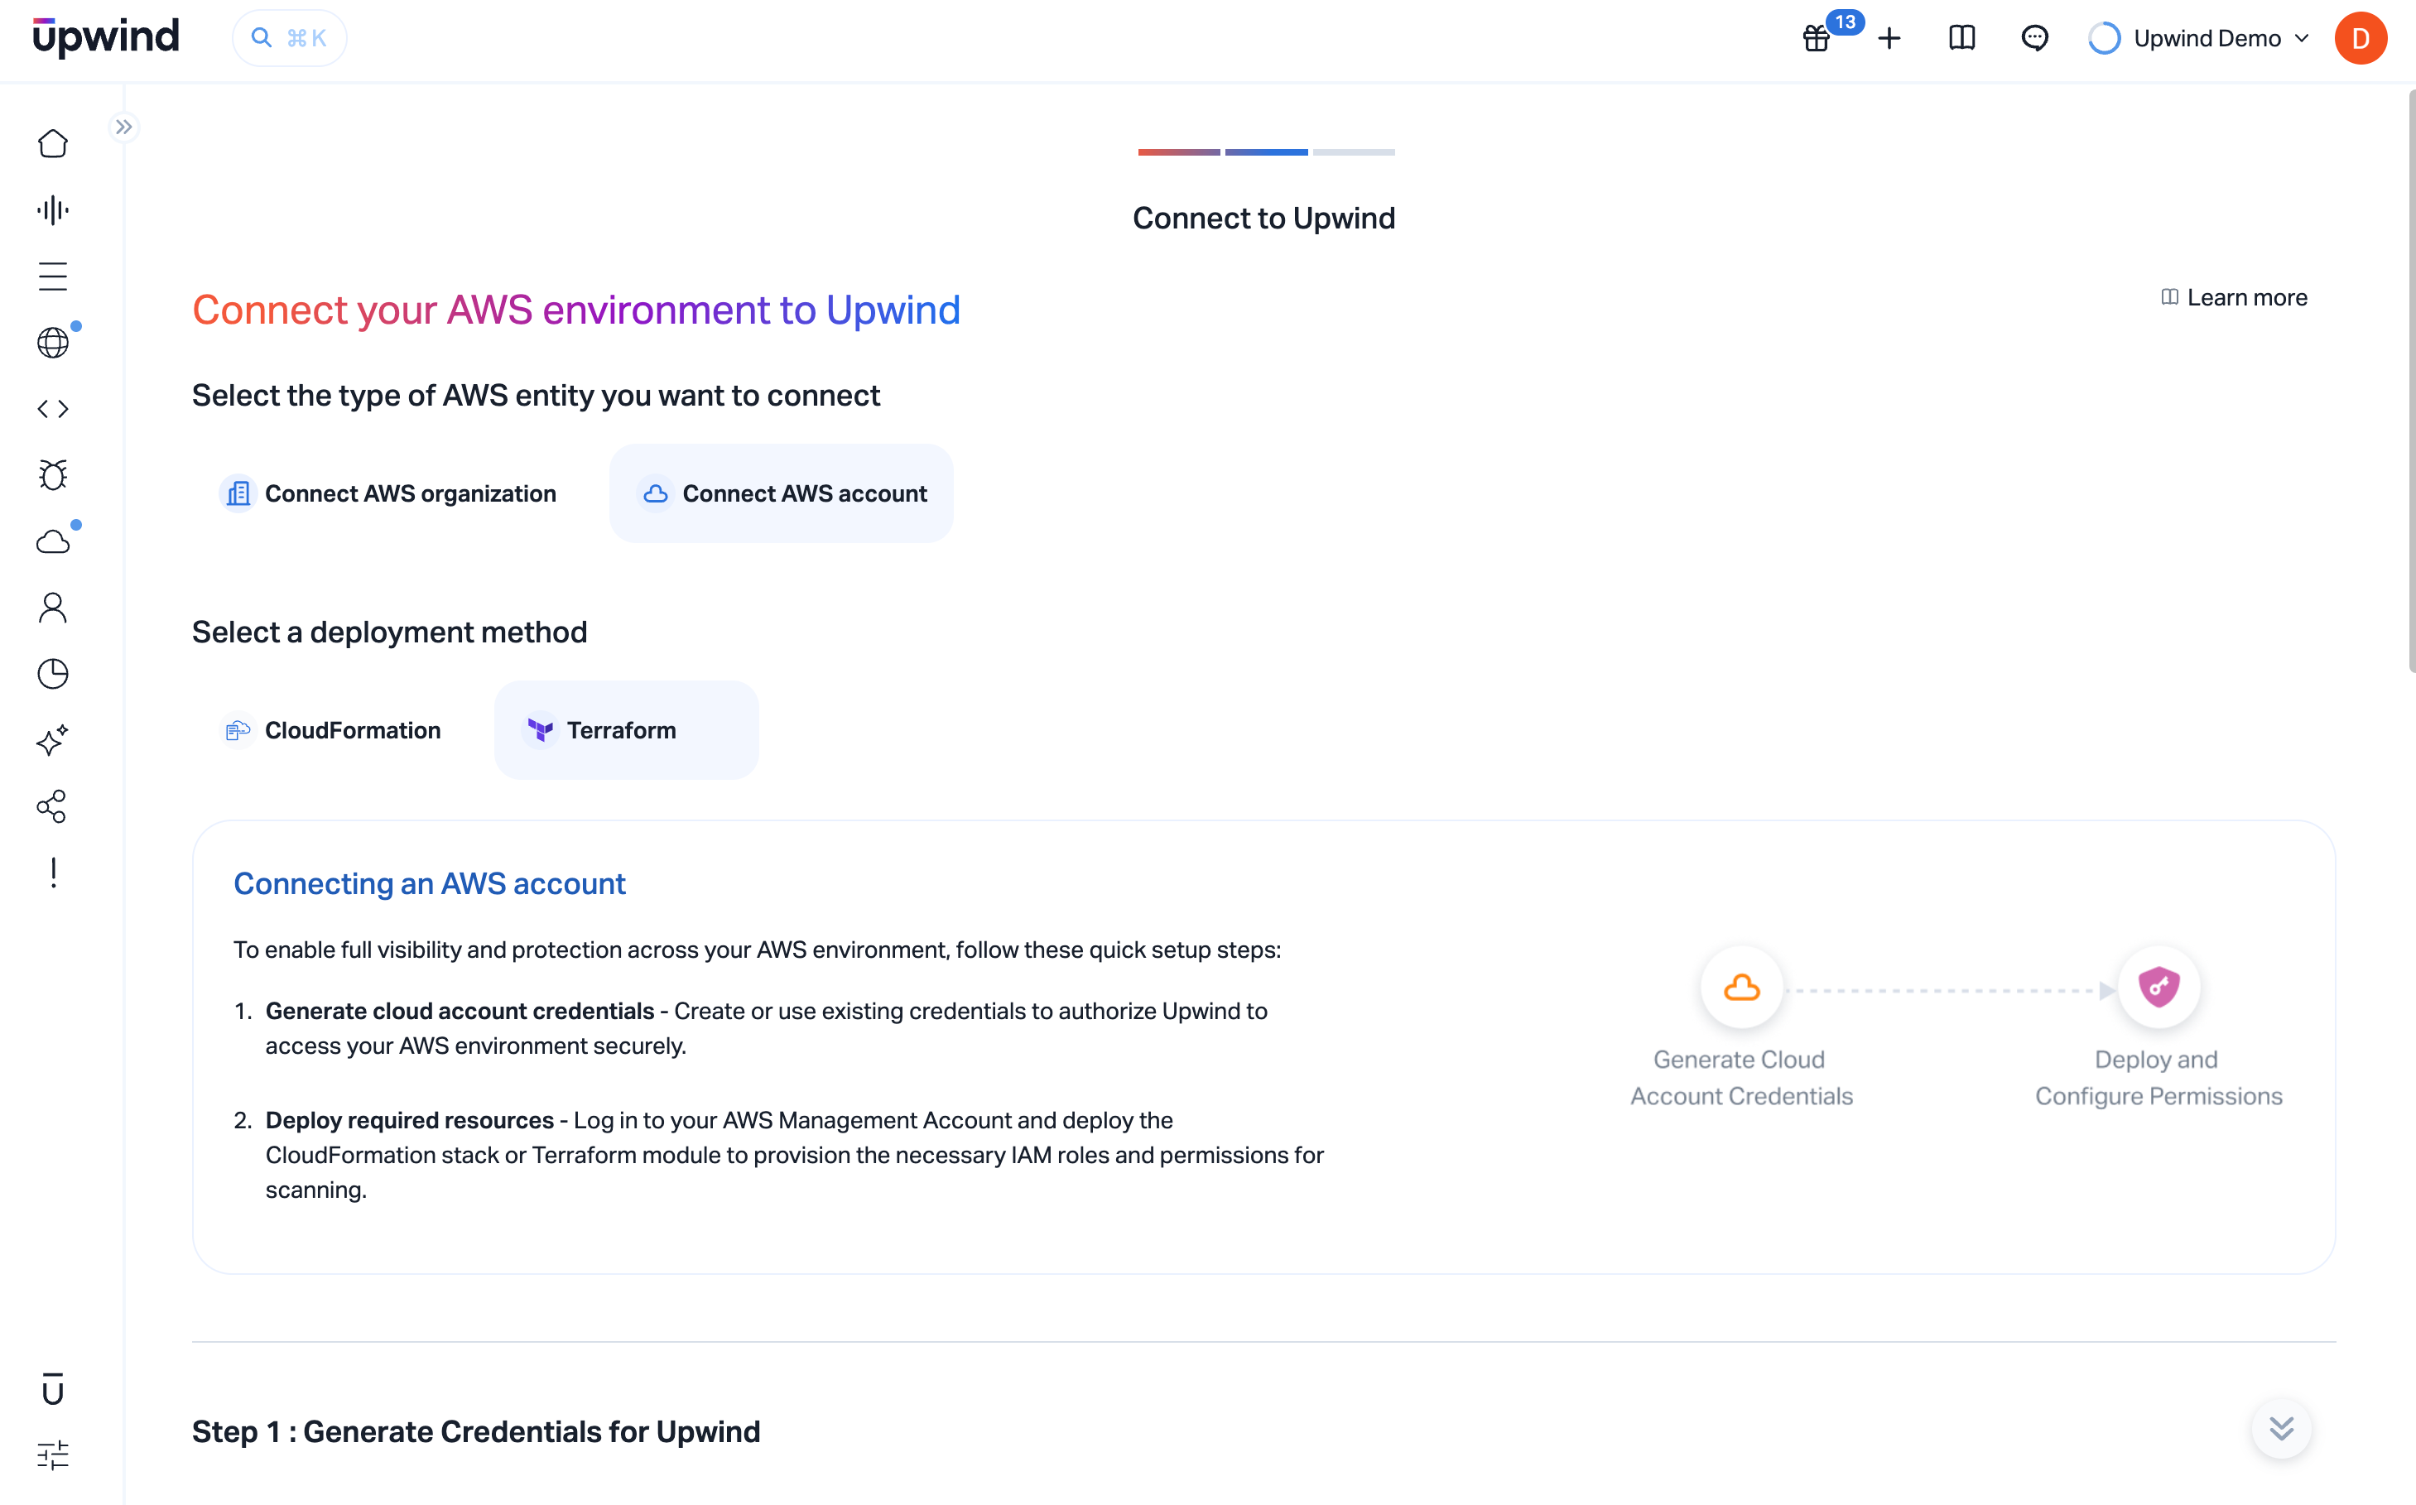
Task: Choose Terraform deployment method
Action: (626, 729)
